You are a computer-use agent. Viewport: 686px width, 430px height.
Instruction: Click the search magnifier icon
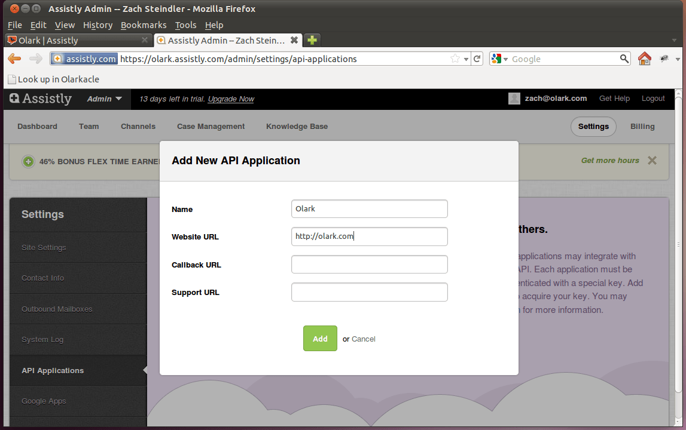tap(624, 59)
